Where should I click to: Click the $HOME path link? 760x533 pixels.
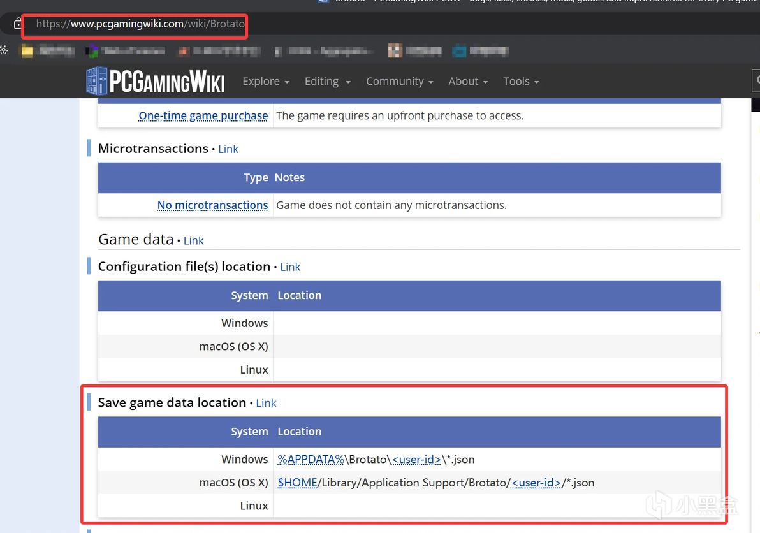pyautogui.click(x=298, y=483)
